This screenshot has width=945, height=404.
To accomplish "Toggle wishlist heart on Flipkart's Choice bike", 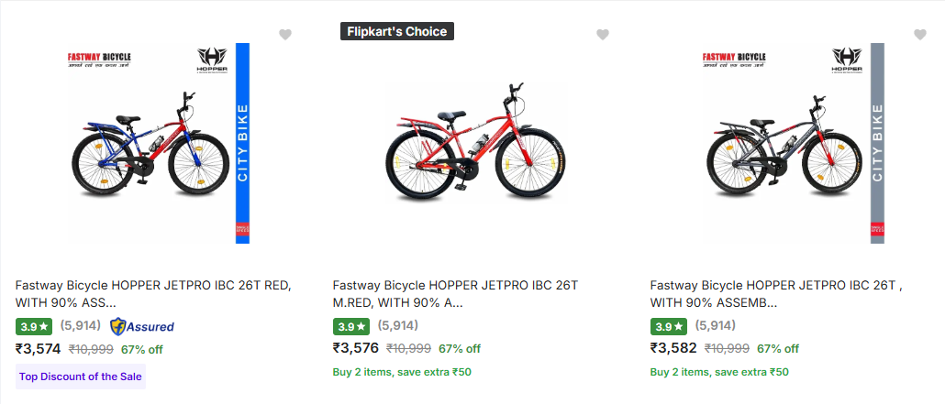I will point(603,35).
